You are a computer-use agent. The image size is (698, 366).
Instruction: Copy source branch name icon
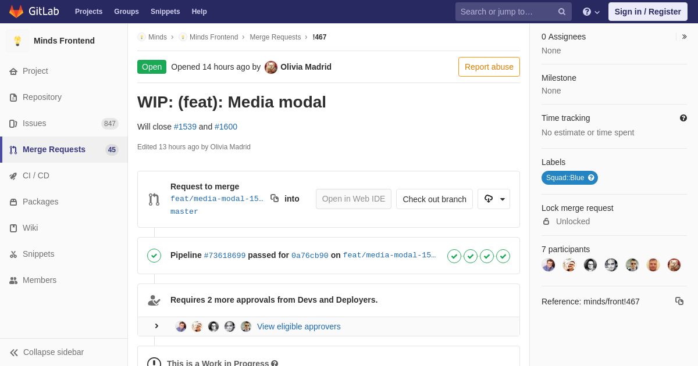275,198
